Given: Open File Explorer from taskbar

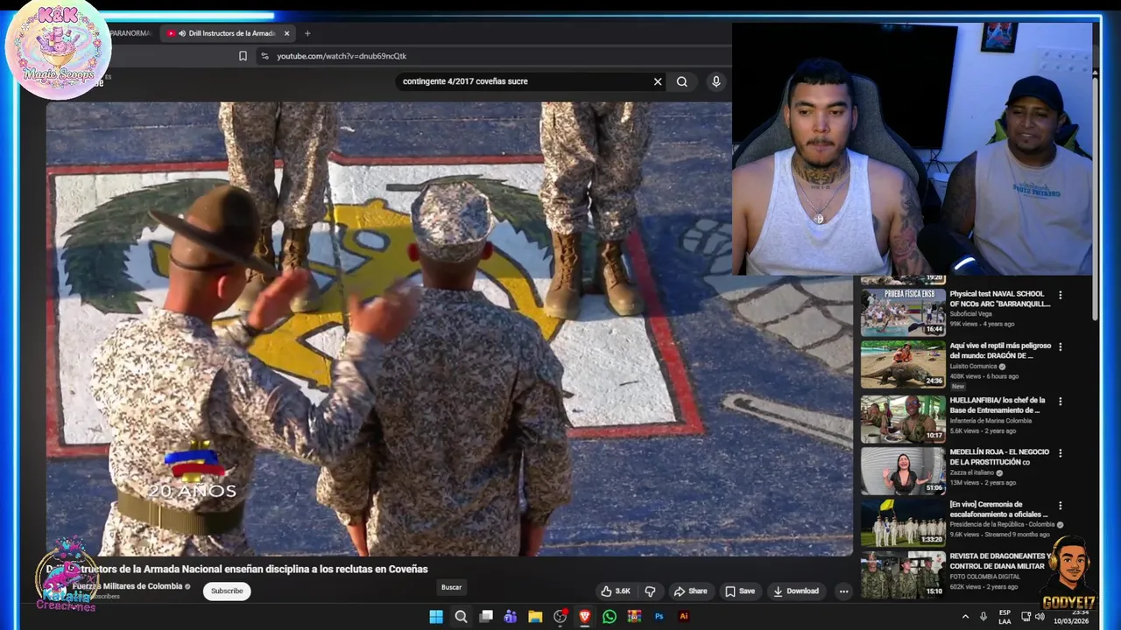Looking at the screenshot, I should 535,617.
